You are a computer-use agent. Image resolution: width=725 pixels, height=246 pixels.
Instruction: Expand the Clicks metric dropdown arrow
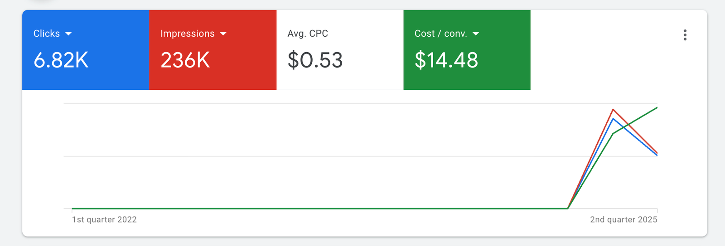(68, 34)
